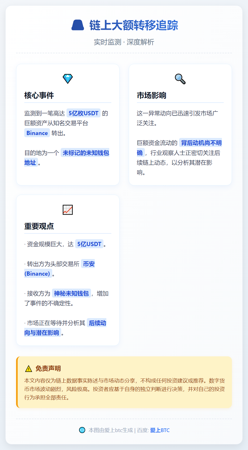Screen dimensions: 248x450
Task: Click the highlighted 5亿枚USDT tag
Action: [x=83, y=113]
